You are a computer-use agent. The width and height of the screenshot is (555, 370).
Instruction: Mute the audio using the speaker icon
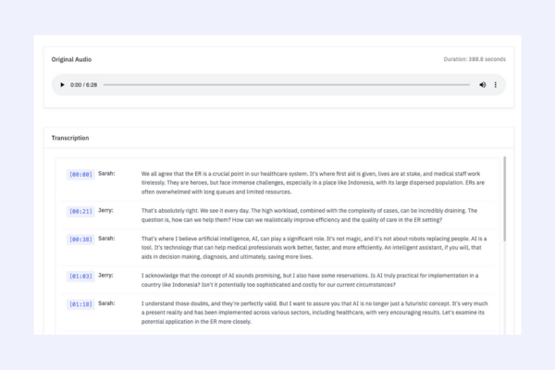[x=482, y=85]
